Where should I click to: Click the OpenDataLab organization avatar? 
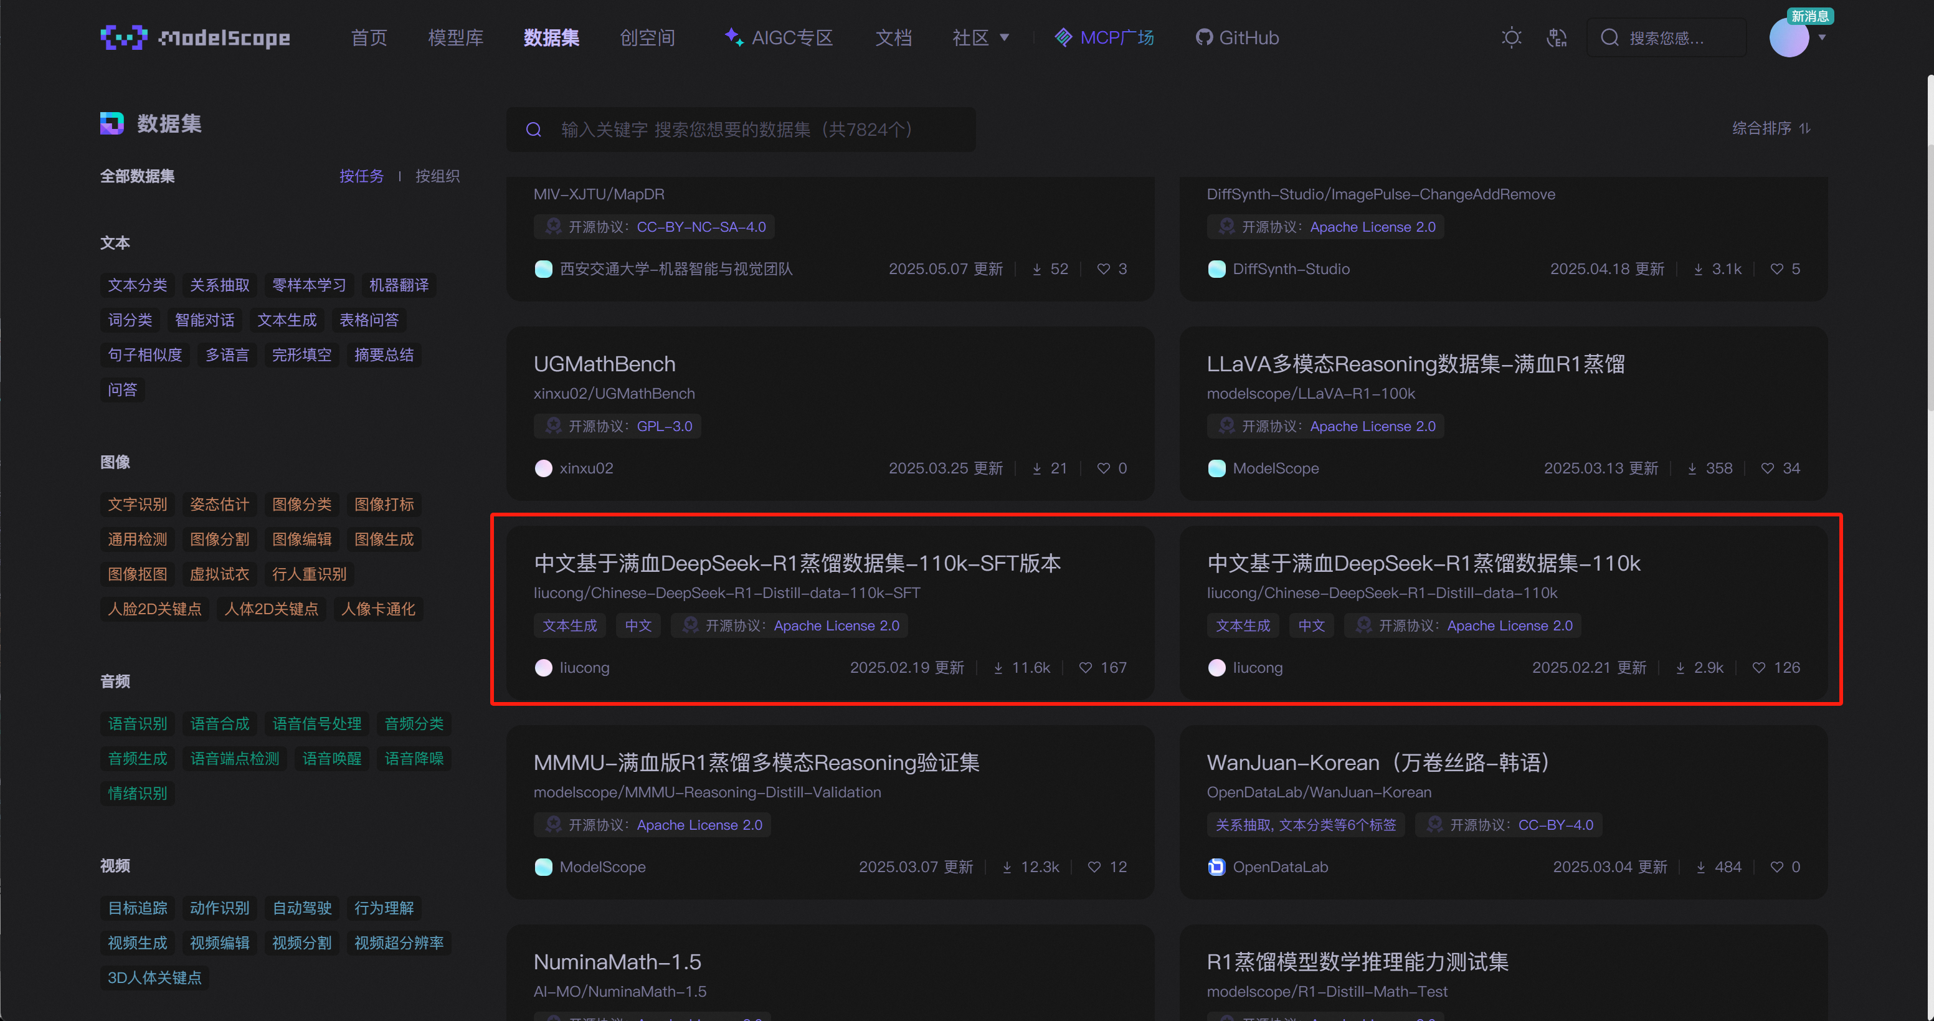(1216, 867)
